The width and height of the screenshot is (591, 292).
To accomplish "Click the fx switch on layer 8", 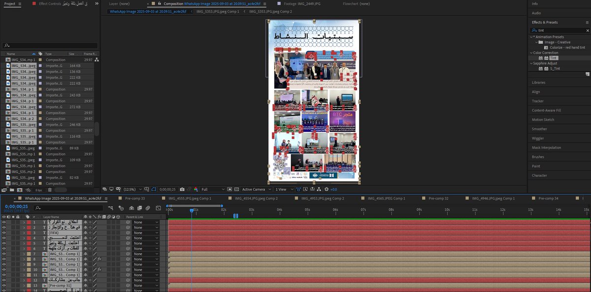I will [99, 259].
